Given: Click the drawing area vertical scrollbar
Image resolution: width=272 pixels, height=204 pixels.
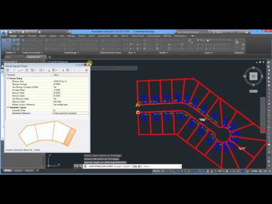Looking at the screenshot, I should point(263,113).
